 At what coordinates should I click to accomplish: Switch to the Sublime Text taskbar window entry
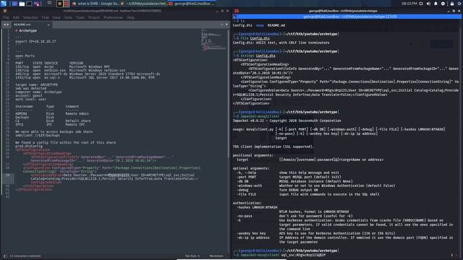coord(144,4)
